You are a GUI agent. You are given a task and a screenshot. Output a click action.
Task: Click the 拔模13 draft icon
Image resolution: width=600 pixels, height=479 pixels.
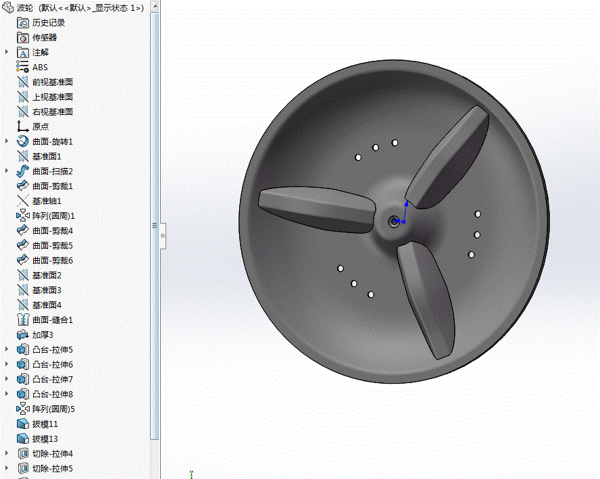click(x=23, y=438)
